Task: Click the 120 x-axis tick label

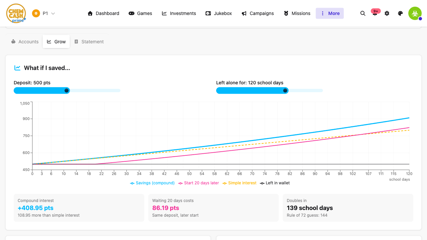Action: (x=409, y=174)
